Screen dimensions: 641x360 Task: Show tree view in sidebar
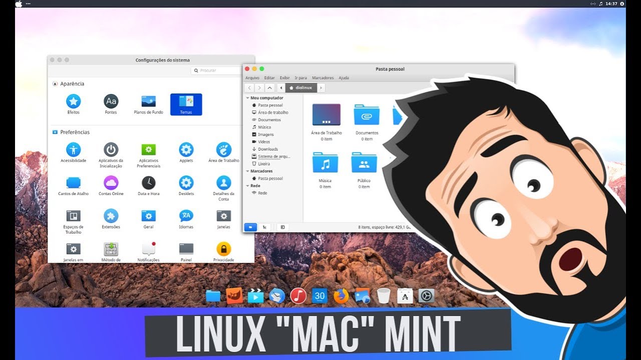click(264, 227)
